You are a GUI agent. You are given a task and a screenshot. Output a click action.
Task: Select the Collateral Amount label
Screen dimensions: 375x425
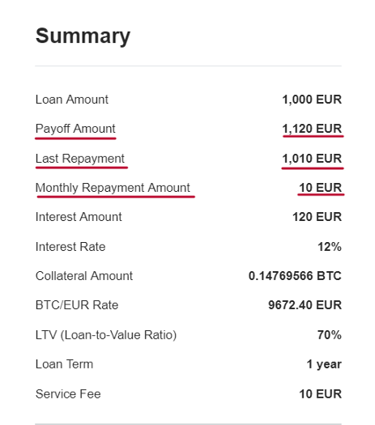click(x=84, y=276)
